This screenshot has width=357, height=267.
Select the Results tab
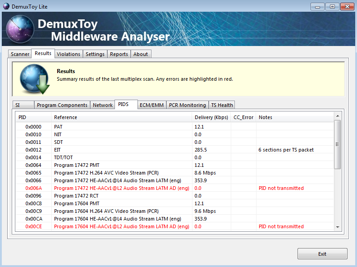[x=43, y=53]
